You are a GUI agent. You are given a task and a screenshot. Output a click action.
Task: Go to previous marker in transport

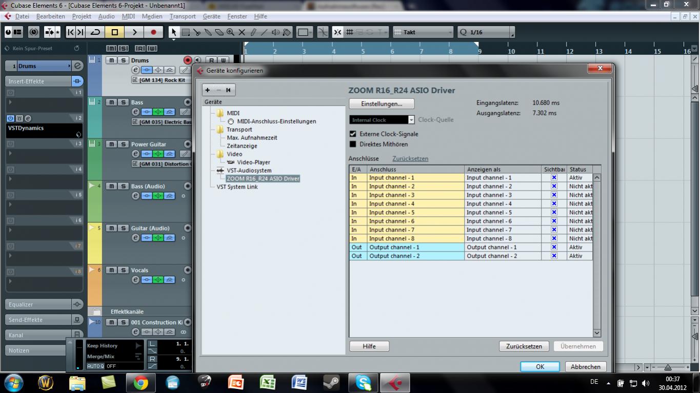[71, 32]
